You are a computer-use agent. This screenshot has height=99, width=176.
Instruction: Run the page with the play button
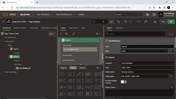(171, 22)
